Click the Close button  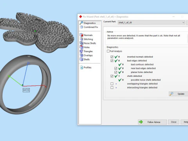coord(174,122)
